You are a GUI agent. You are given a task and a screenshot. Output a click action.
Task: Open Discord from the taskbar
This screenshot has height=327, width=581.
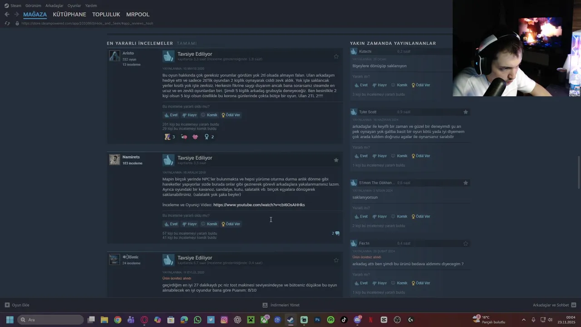[x=357, y=320]
